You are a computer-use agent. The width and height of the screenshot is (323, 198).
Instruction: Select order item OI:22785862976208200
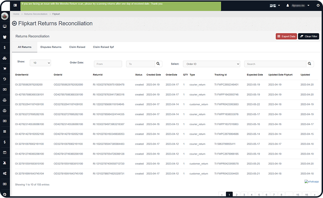coord(29,85)
